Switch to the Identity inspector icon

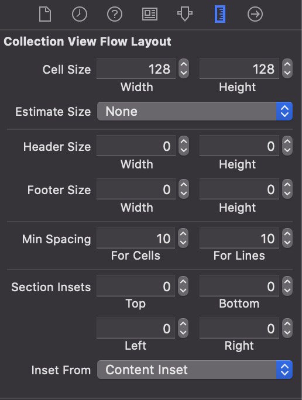[x=150, y=14]
